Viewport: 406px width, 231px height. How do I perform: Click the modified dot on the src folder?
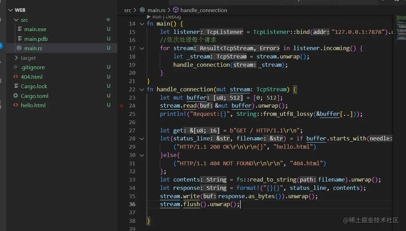108,19
